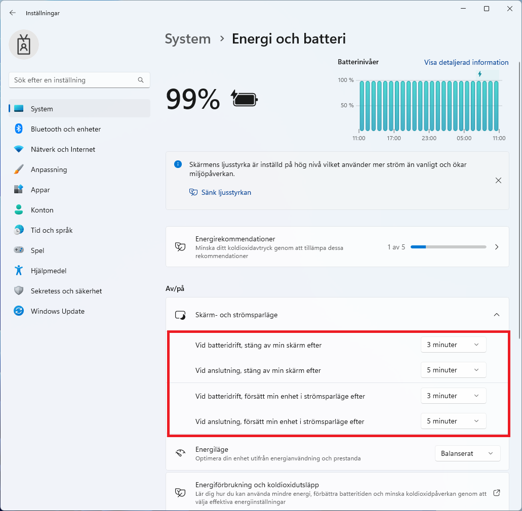Click the Windows Update sync icon
This screenshot has width=522, height=511.
pos(19,311)
